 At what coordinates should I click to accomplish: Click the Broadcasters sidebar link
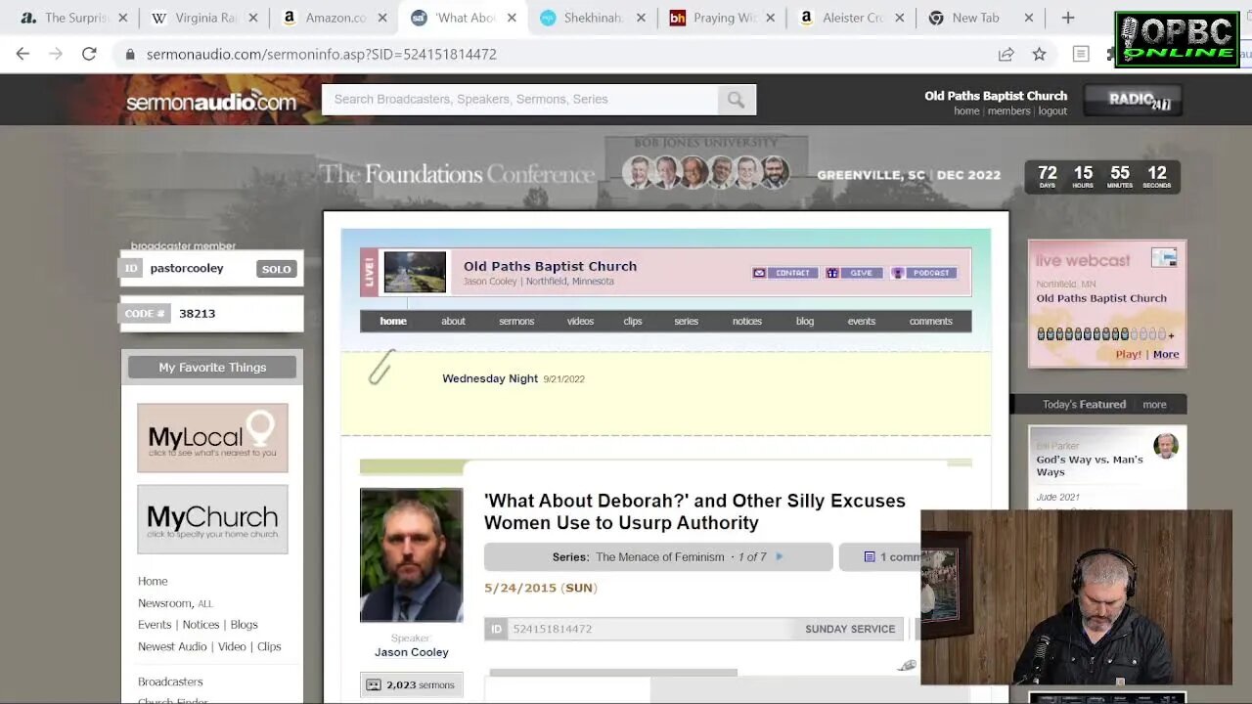coord(170,682)
